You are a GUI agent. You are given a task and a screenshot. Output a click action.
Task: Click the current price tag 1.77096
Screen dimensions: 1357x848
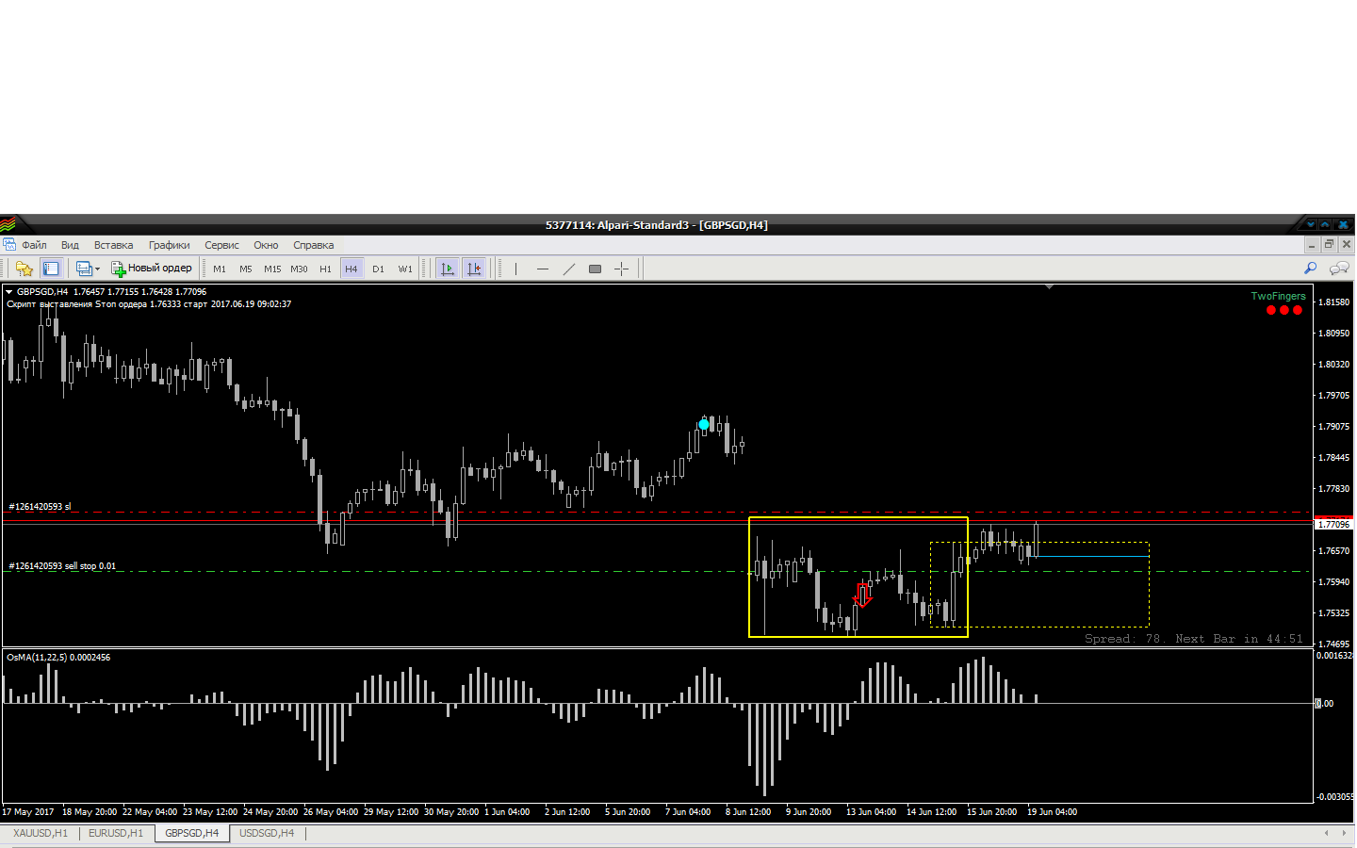point(1333,524)
